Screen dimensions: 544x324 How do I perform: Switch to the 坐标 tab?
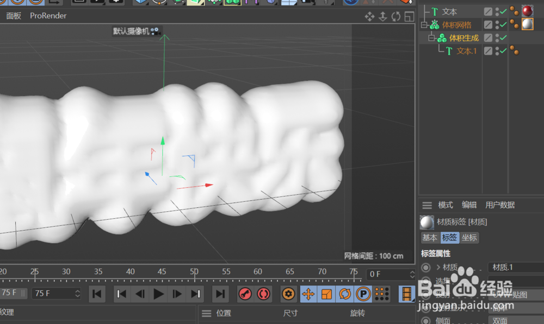(469, 238)
